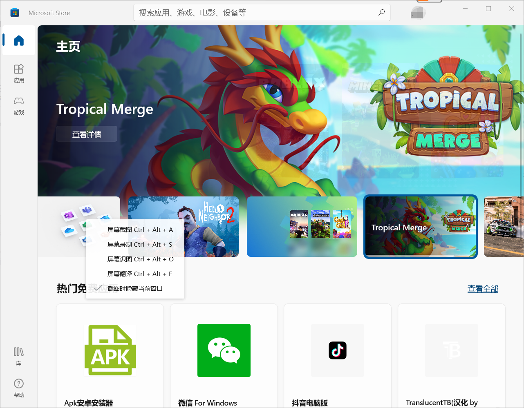Open 抖音电脑版 app title
The height and width of the screenshot is (408, 524).
[310, 403]
